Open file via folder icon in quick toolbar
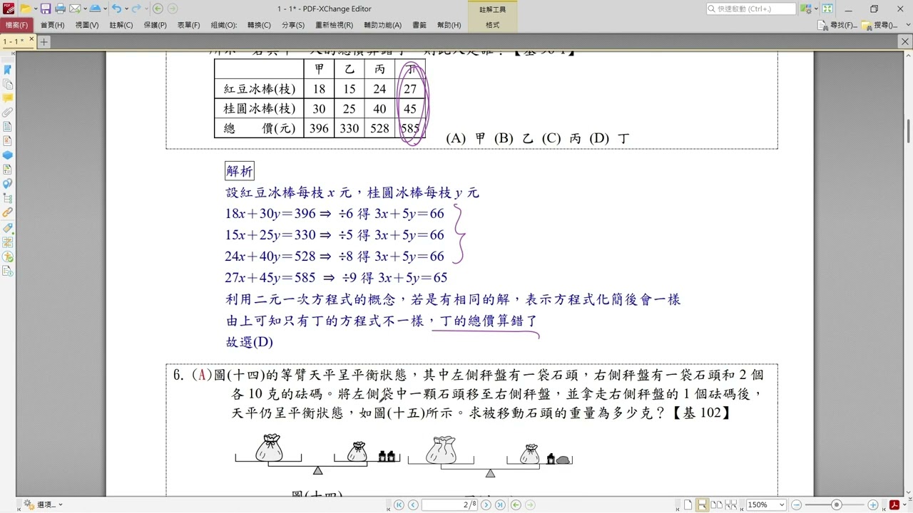This screenshot has width=913, height=513. tap(26, 9)
